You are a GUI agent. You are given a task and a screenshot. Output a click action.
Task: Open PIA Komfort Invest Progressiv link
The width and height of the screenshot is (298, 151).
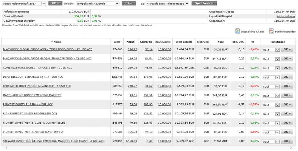click(x=30, y=113)
